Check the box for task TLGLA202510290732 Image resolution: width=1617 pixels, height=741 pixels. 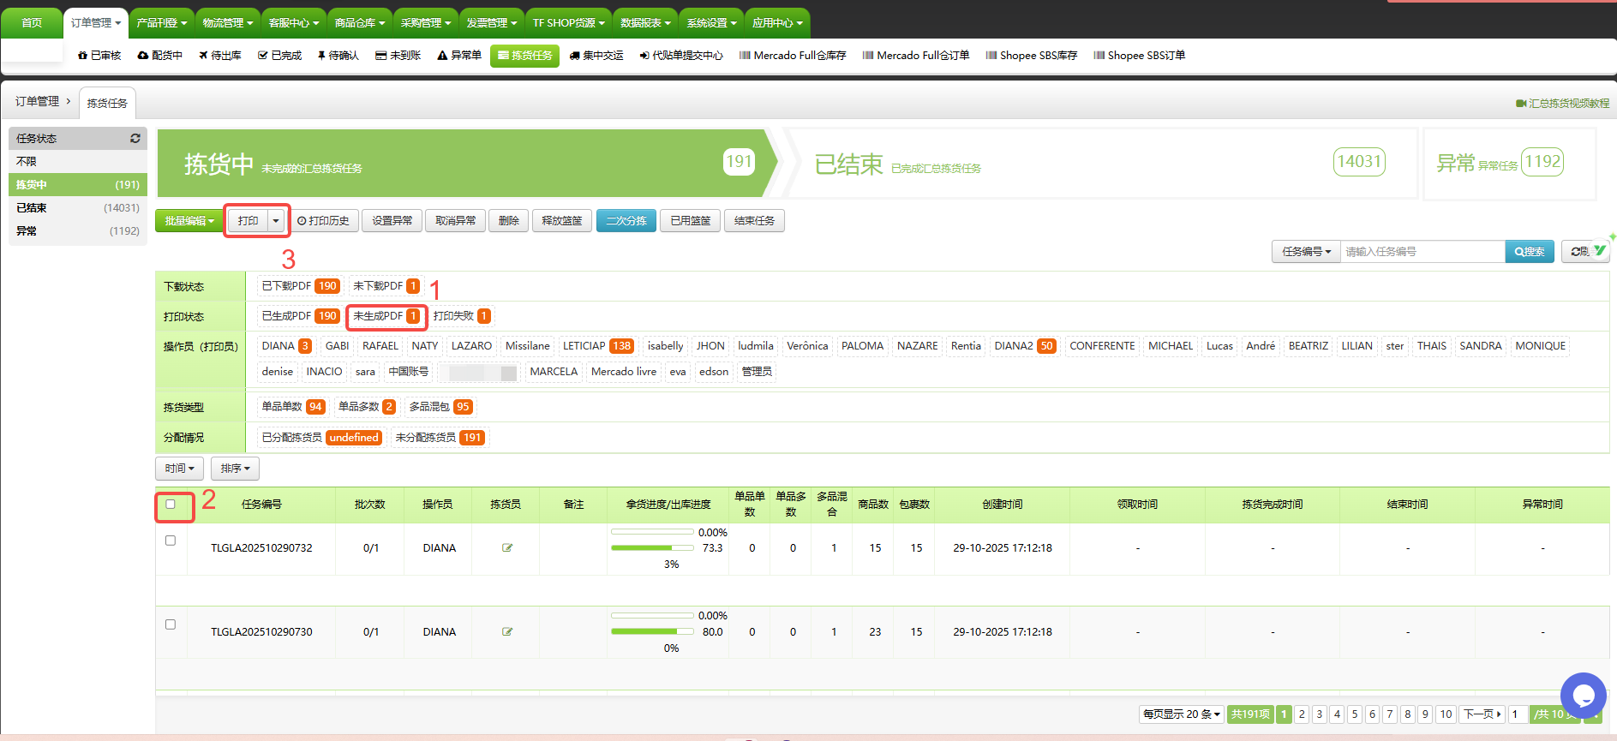pyautogui.click(x=171, y=541)
